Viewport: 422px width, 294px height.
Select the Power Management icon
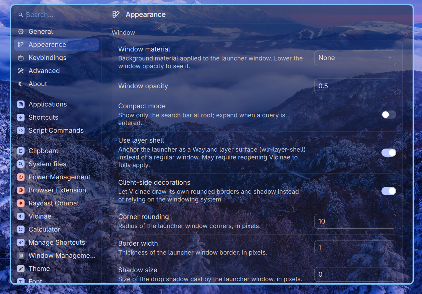tap(21, 177)
